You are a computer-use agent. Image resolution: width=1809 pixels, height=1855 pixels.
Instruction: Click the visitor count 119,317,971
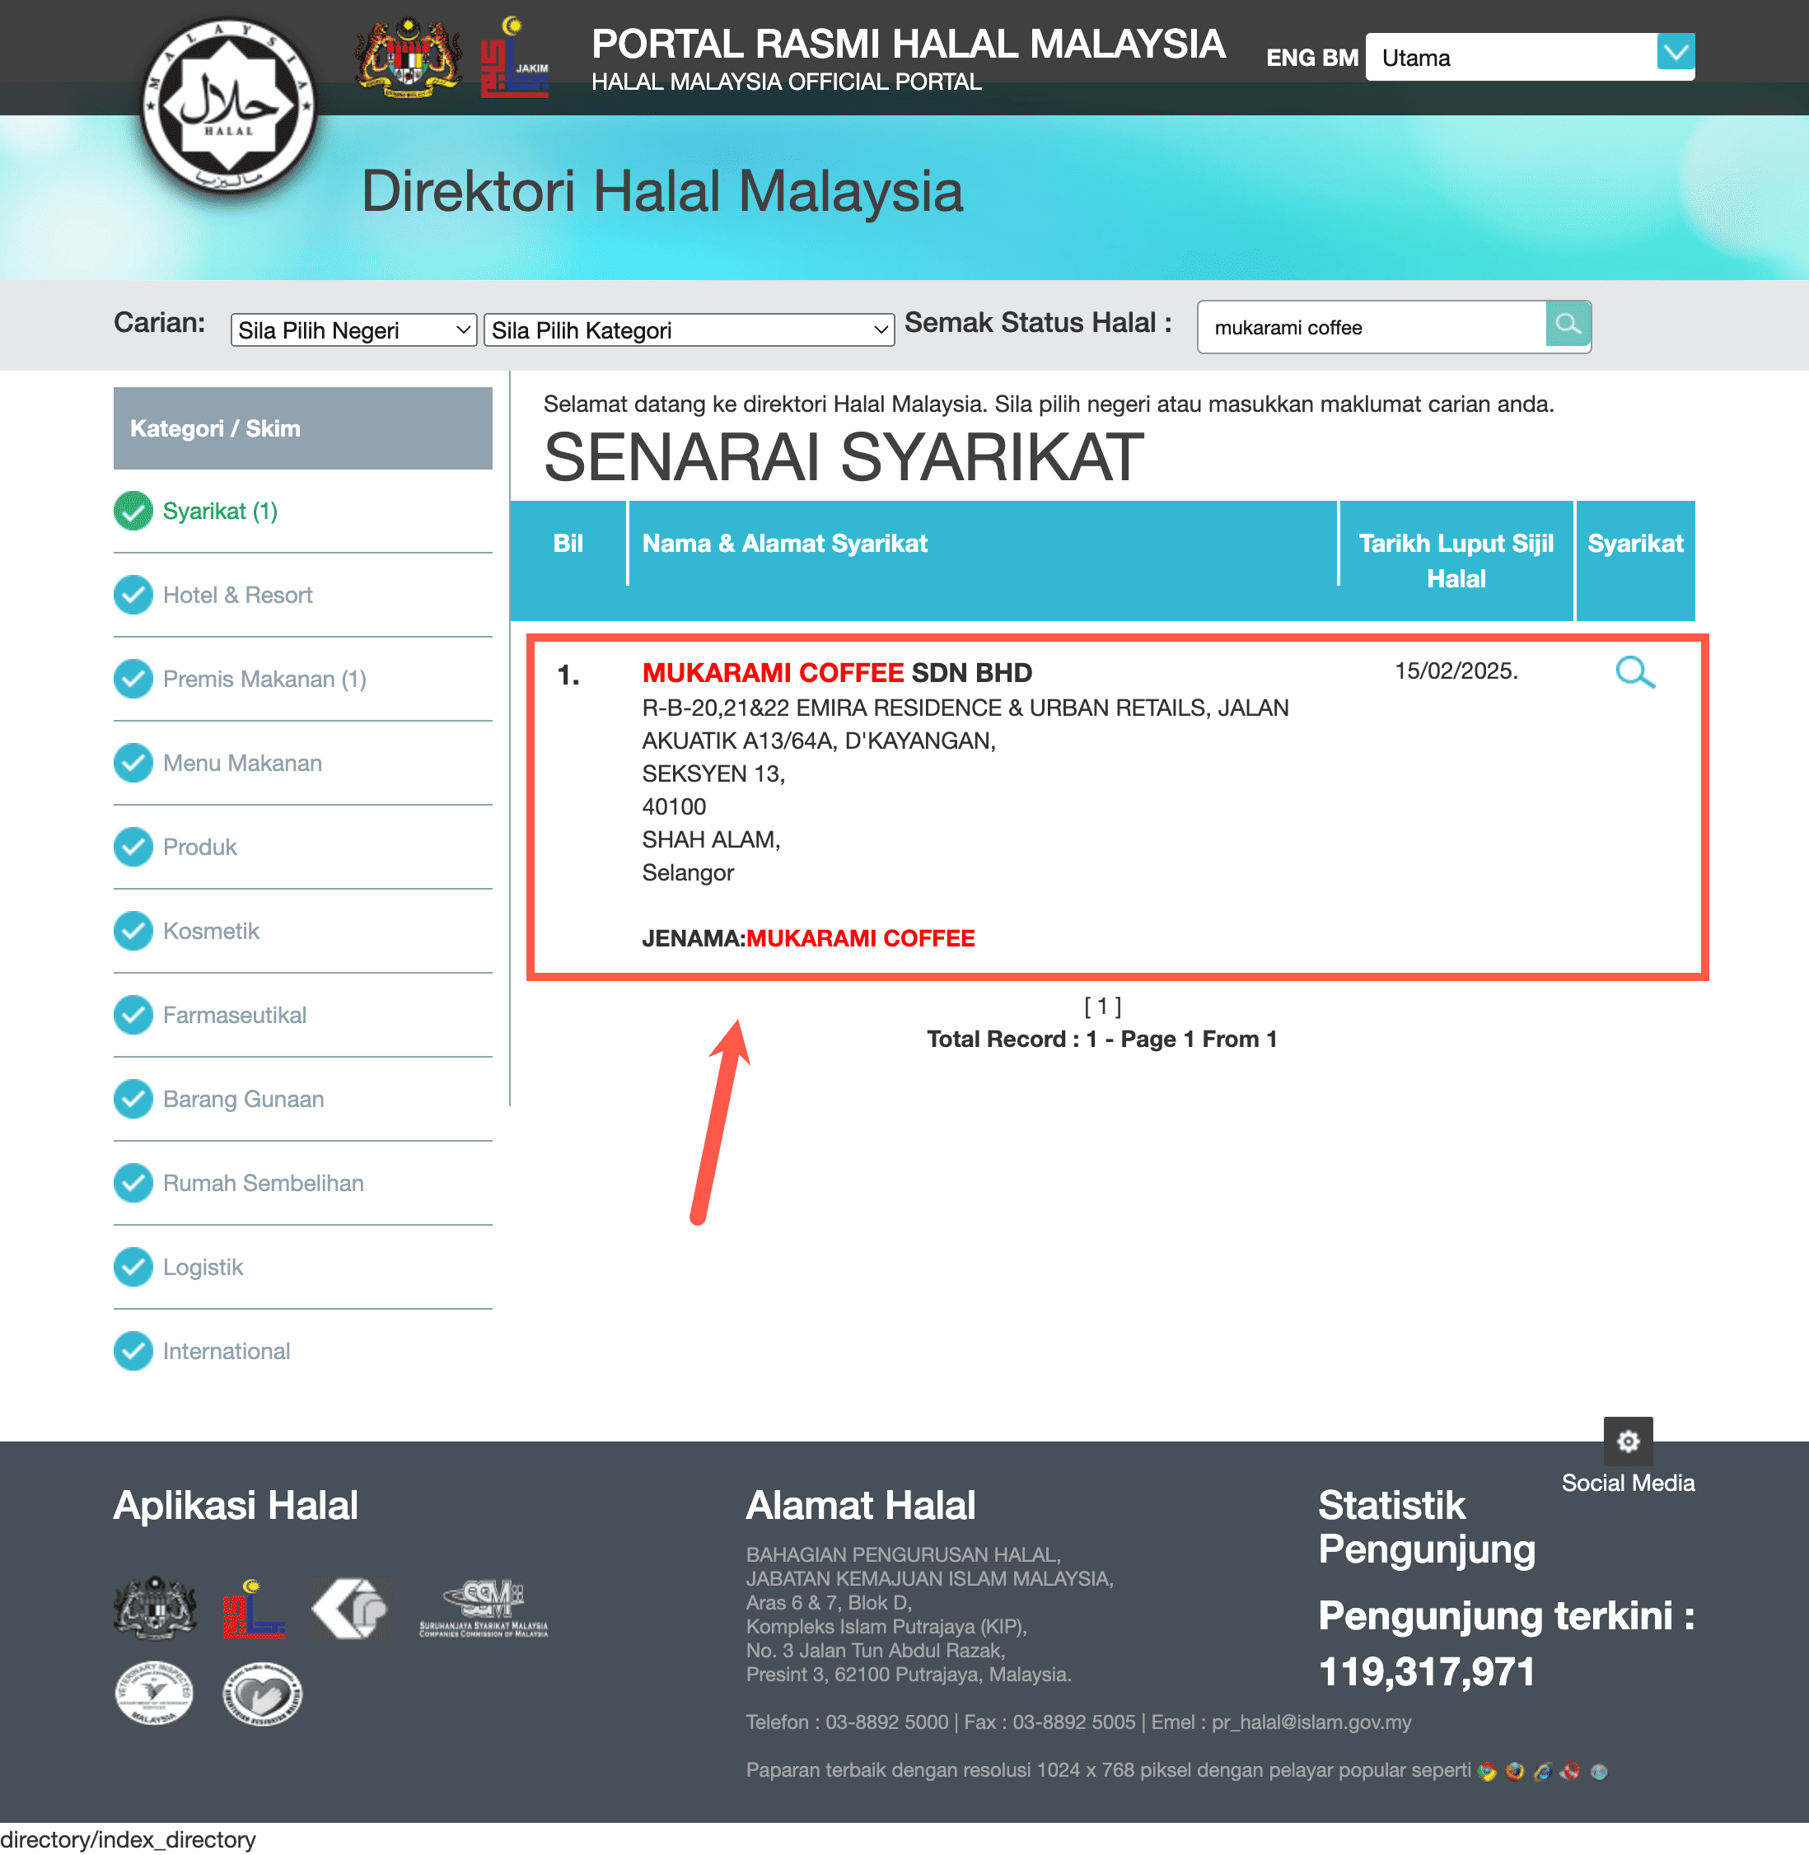[1426, 1671]
